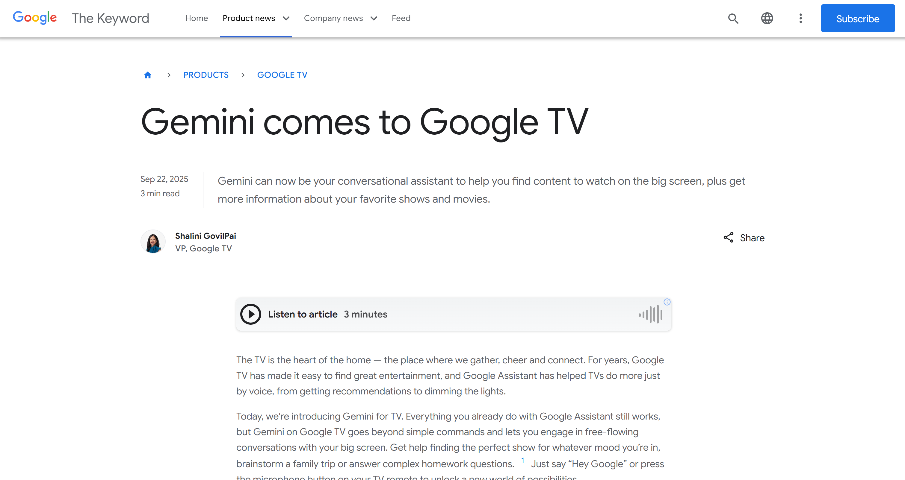Click the audio waveform icon
This screenshot has height=480, width=905.
(x=651, y=314)
